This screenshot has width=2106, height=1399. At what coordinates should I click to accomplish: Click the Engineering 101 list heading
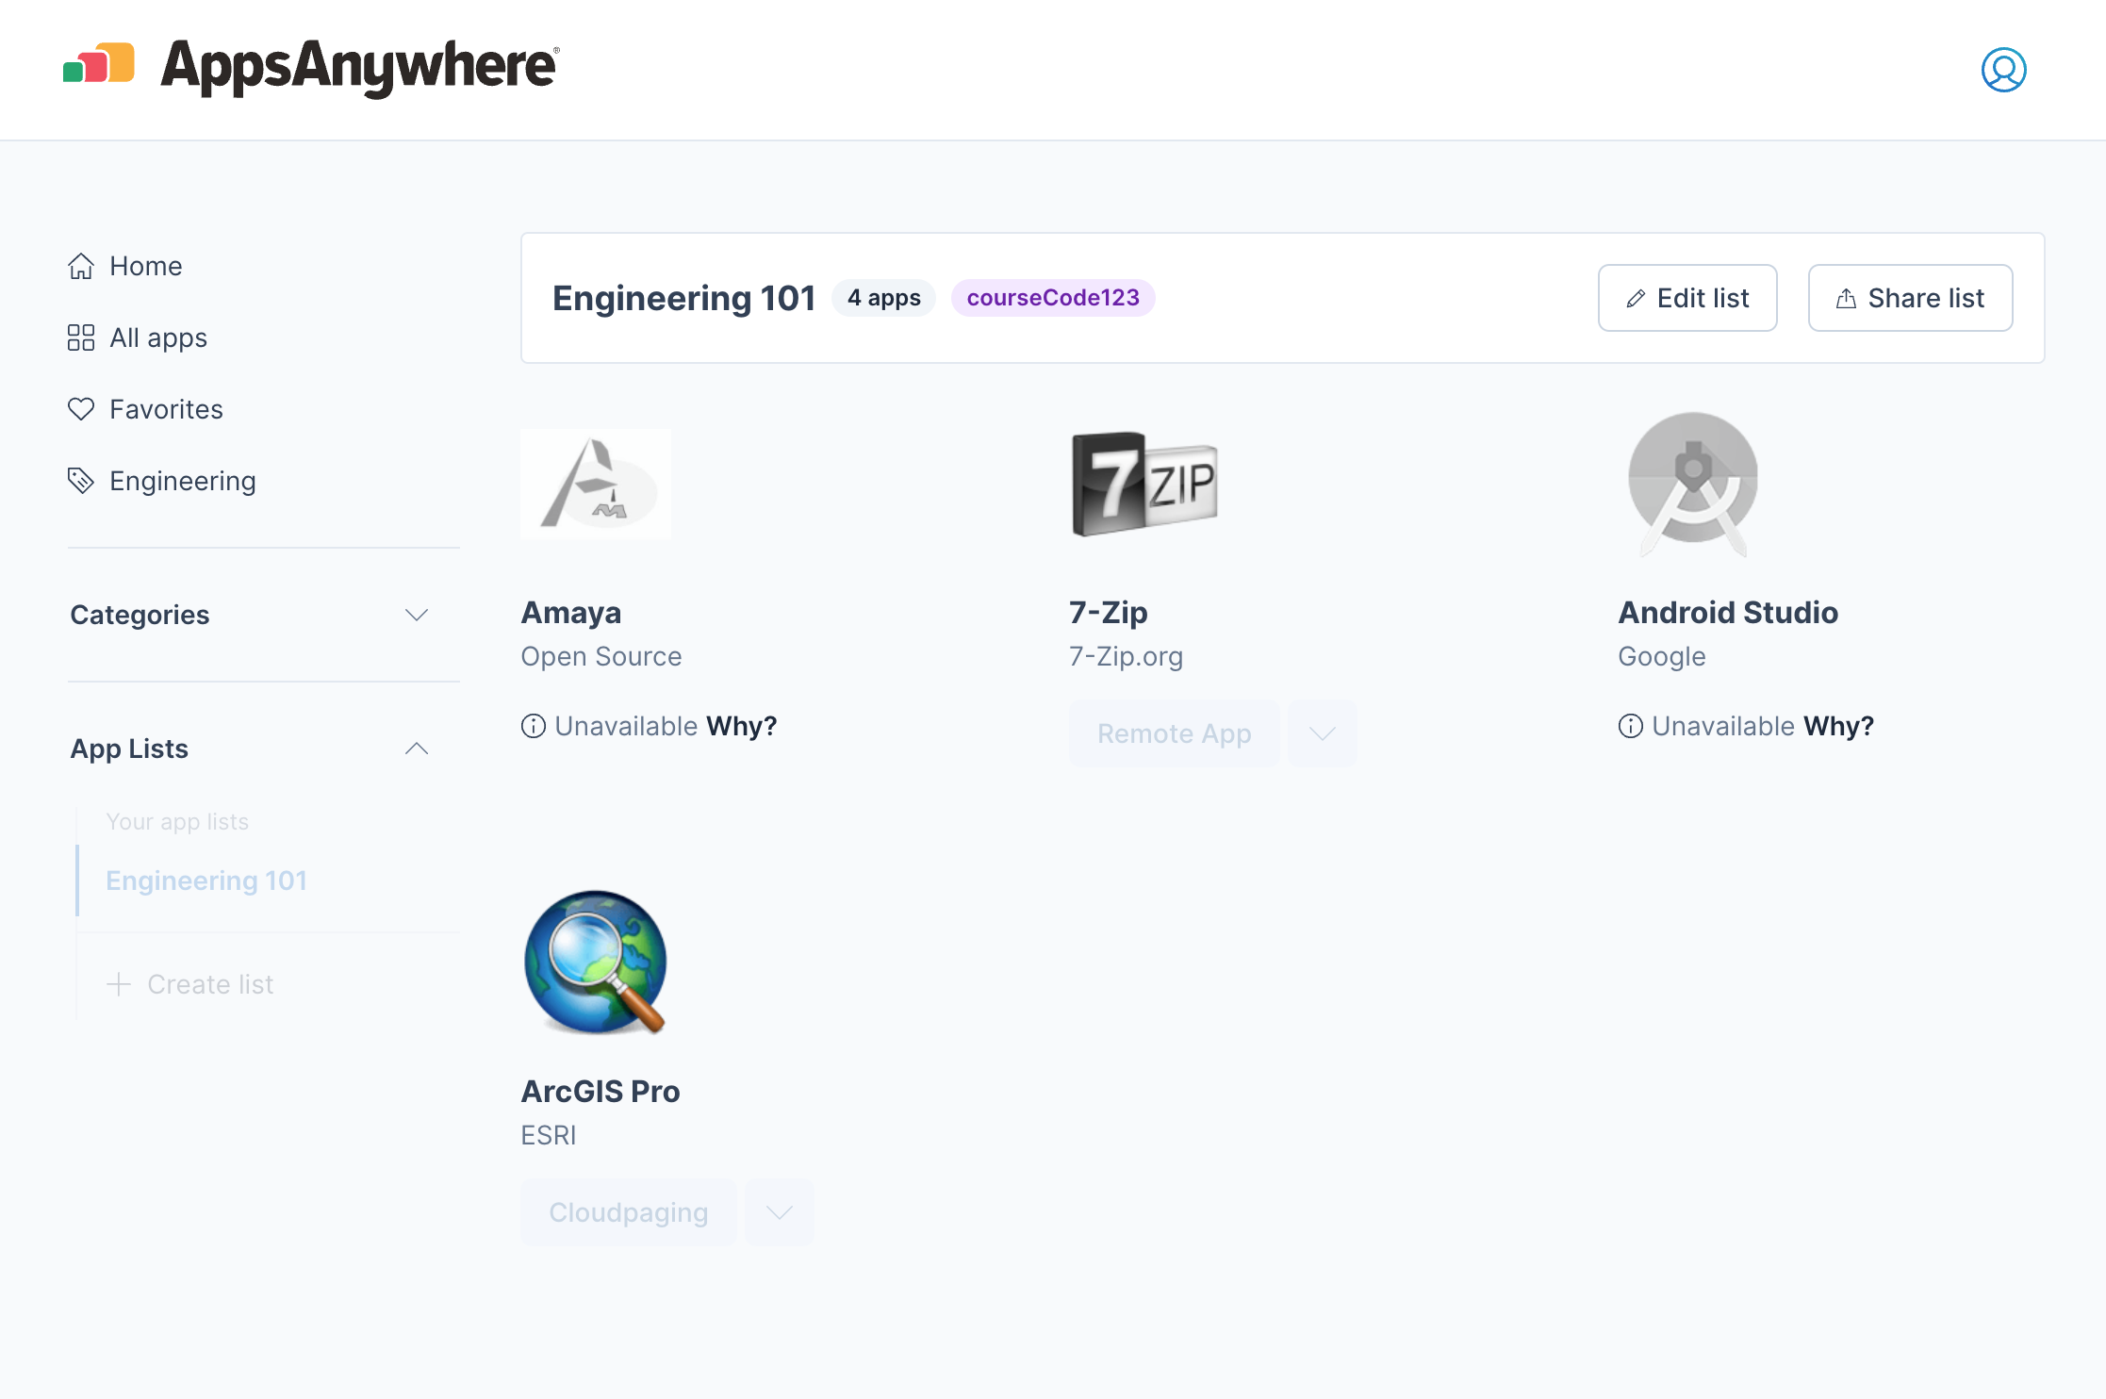pyautogui.click(x=684, y=298)
